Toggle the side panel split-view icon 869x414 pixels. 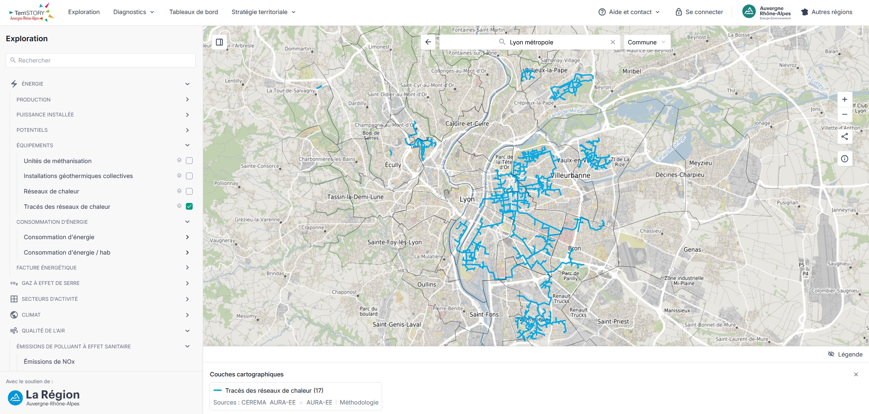[x=219, y=42]
